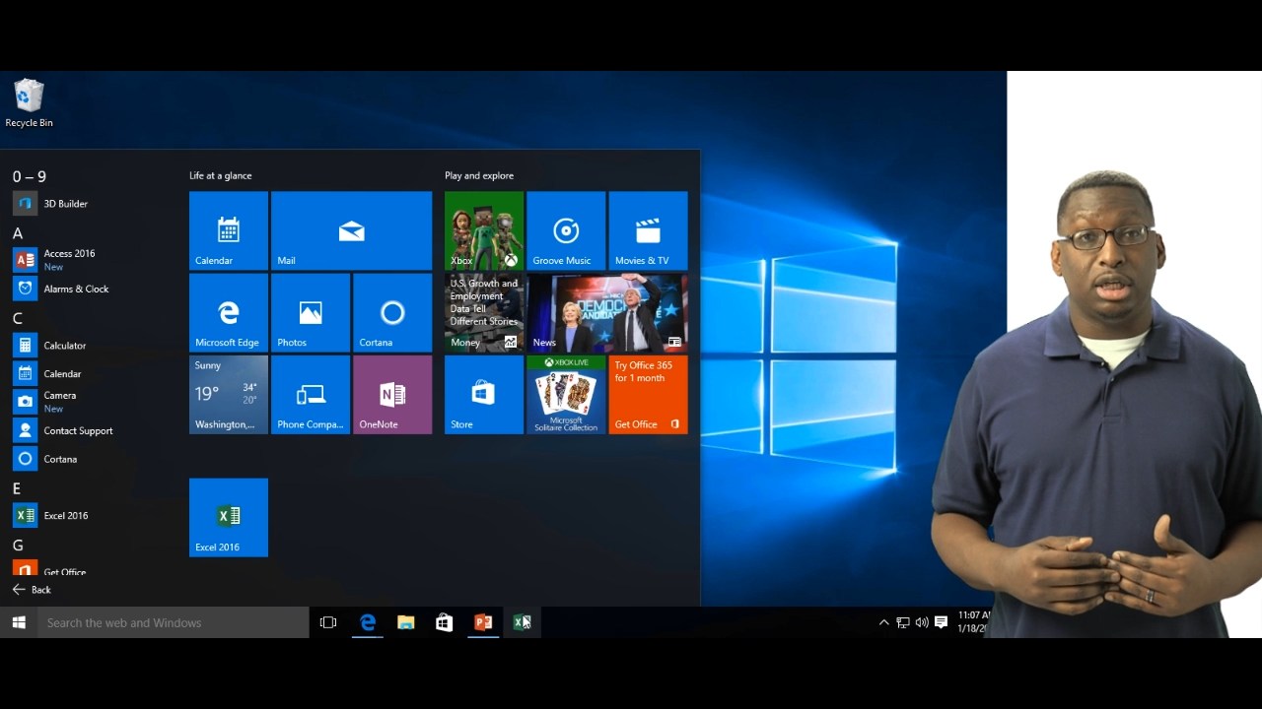Click the letter A section header
Viewport: 1262px width, 709px height.
point(18,233)
